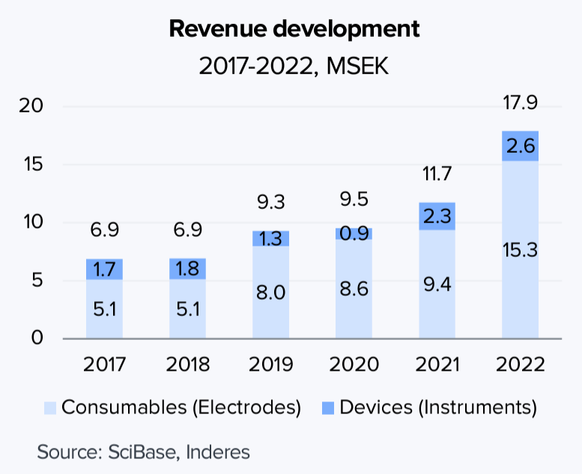Click the 2017 Devices segment labeled 1.7
Screen dimensions: 582x474
tap(104, 270)
